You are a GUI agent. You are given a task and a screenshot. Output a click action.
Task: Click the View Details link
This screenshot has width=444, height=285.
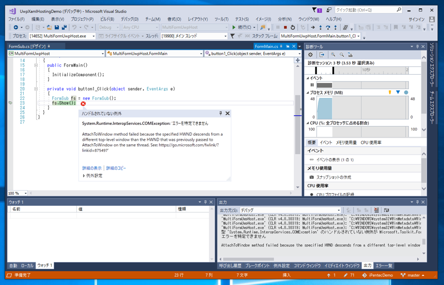pyautogui.click(x=92, y=168)
